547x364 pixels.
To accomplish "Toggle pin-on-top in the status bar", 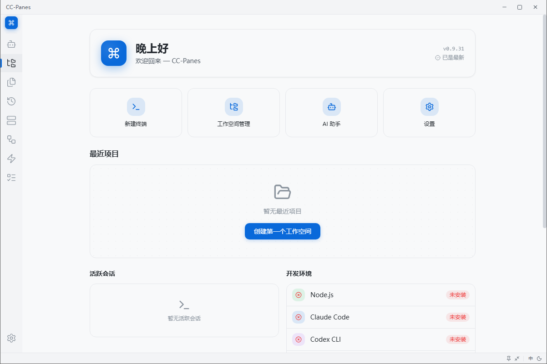I will (508, 358).
